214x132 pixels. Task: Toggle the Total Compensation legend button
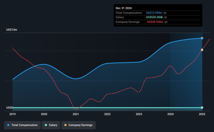[x=22, y=125]
